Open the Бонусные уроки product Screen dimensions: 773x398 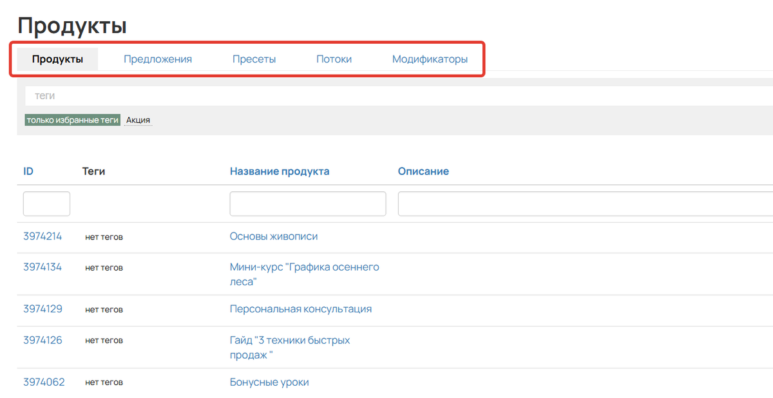coord(269,383)
